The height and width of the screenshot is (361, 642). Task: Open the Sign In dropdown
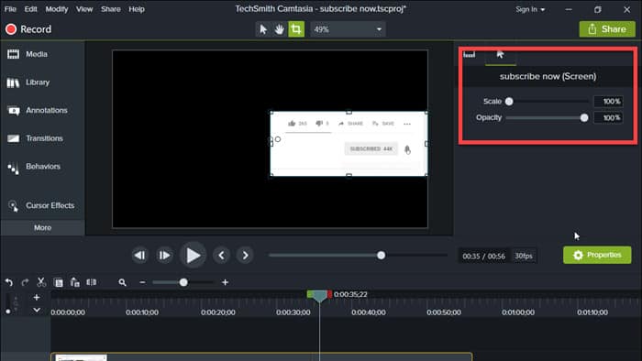pyautogui.click(x=530, y=9)
